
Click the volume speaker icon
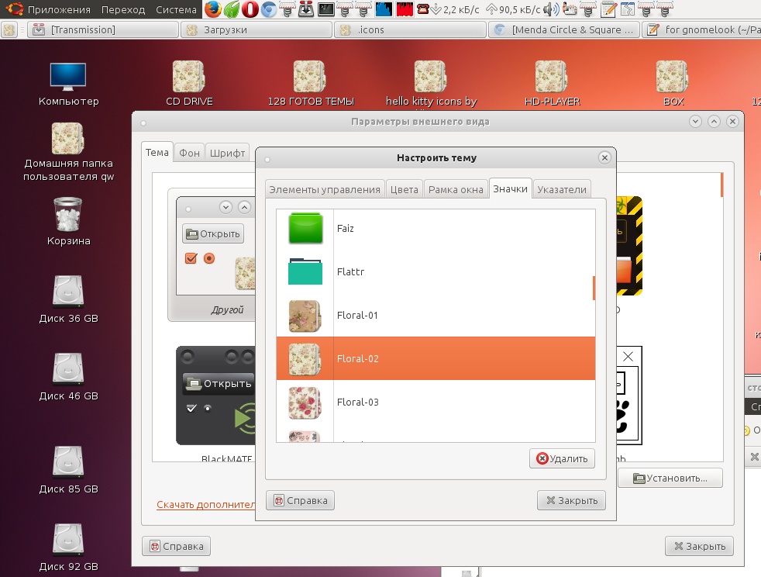[x=551, y=9]
